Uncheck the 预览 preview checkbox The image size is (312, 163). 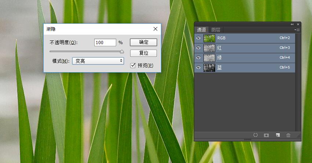point(133,66)
